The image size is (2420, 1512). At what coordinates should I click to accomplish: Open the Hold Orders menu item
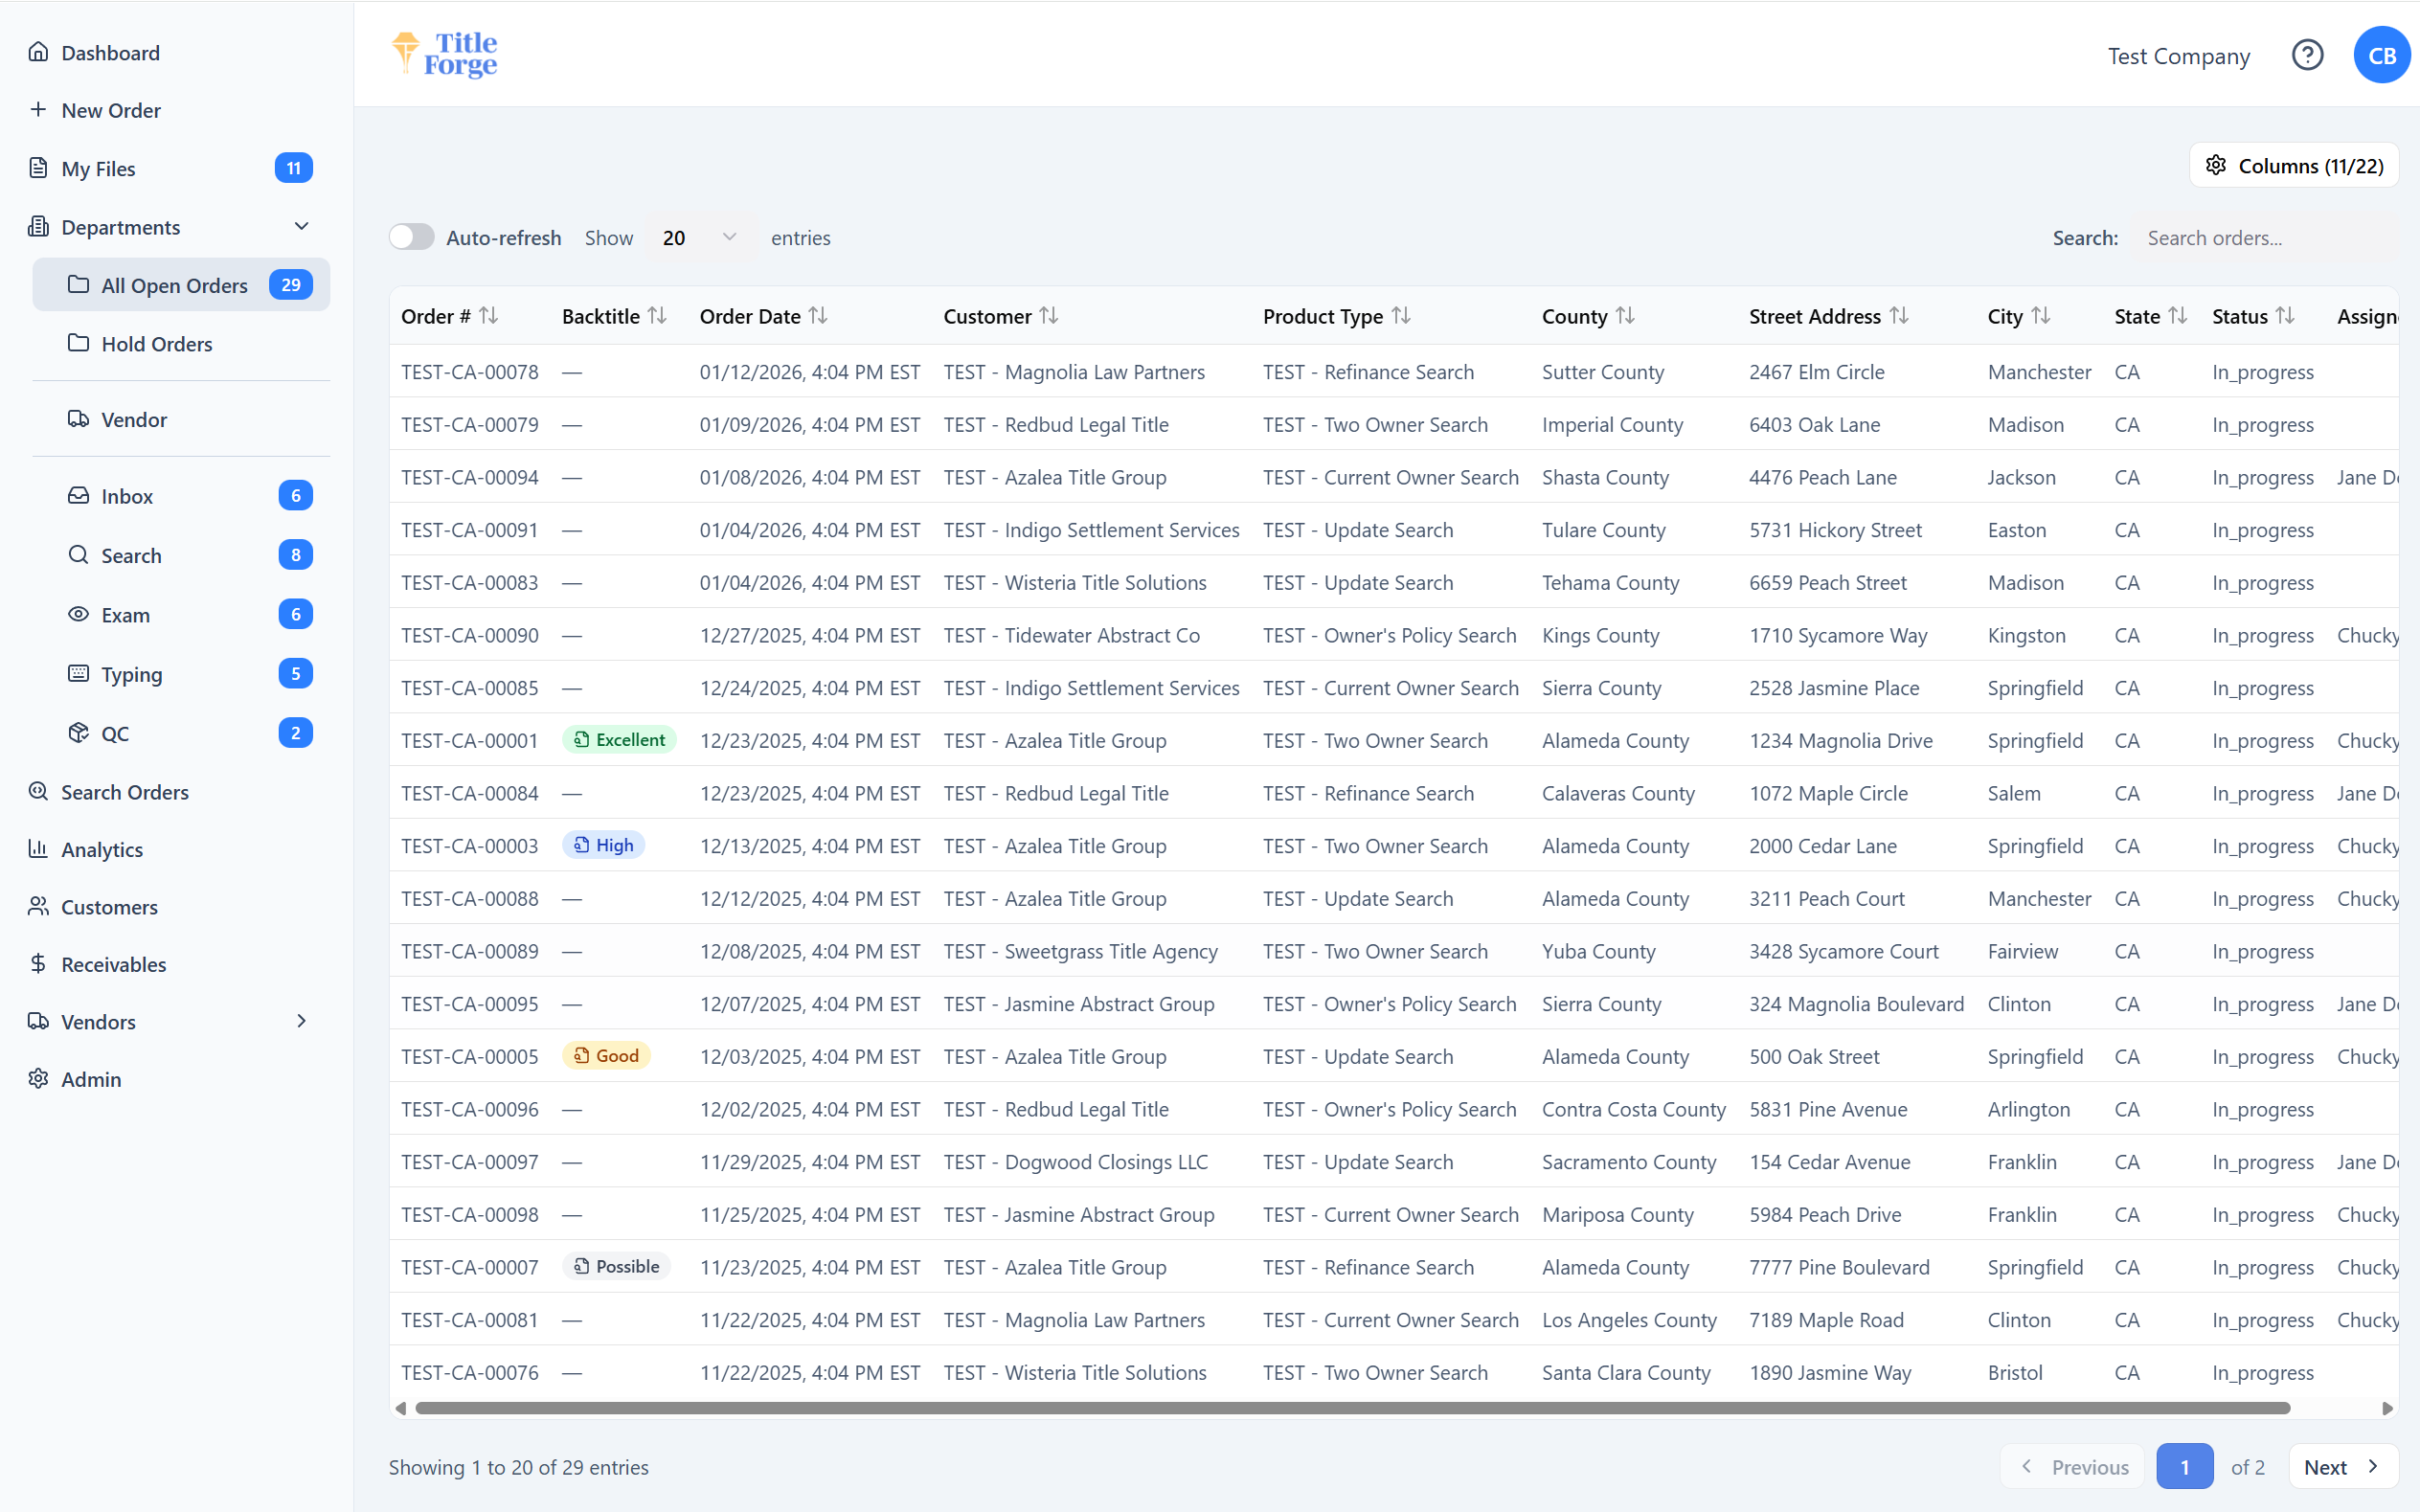(x=181, y=343)
